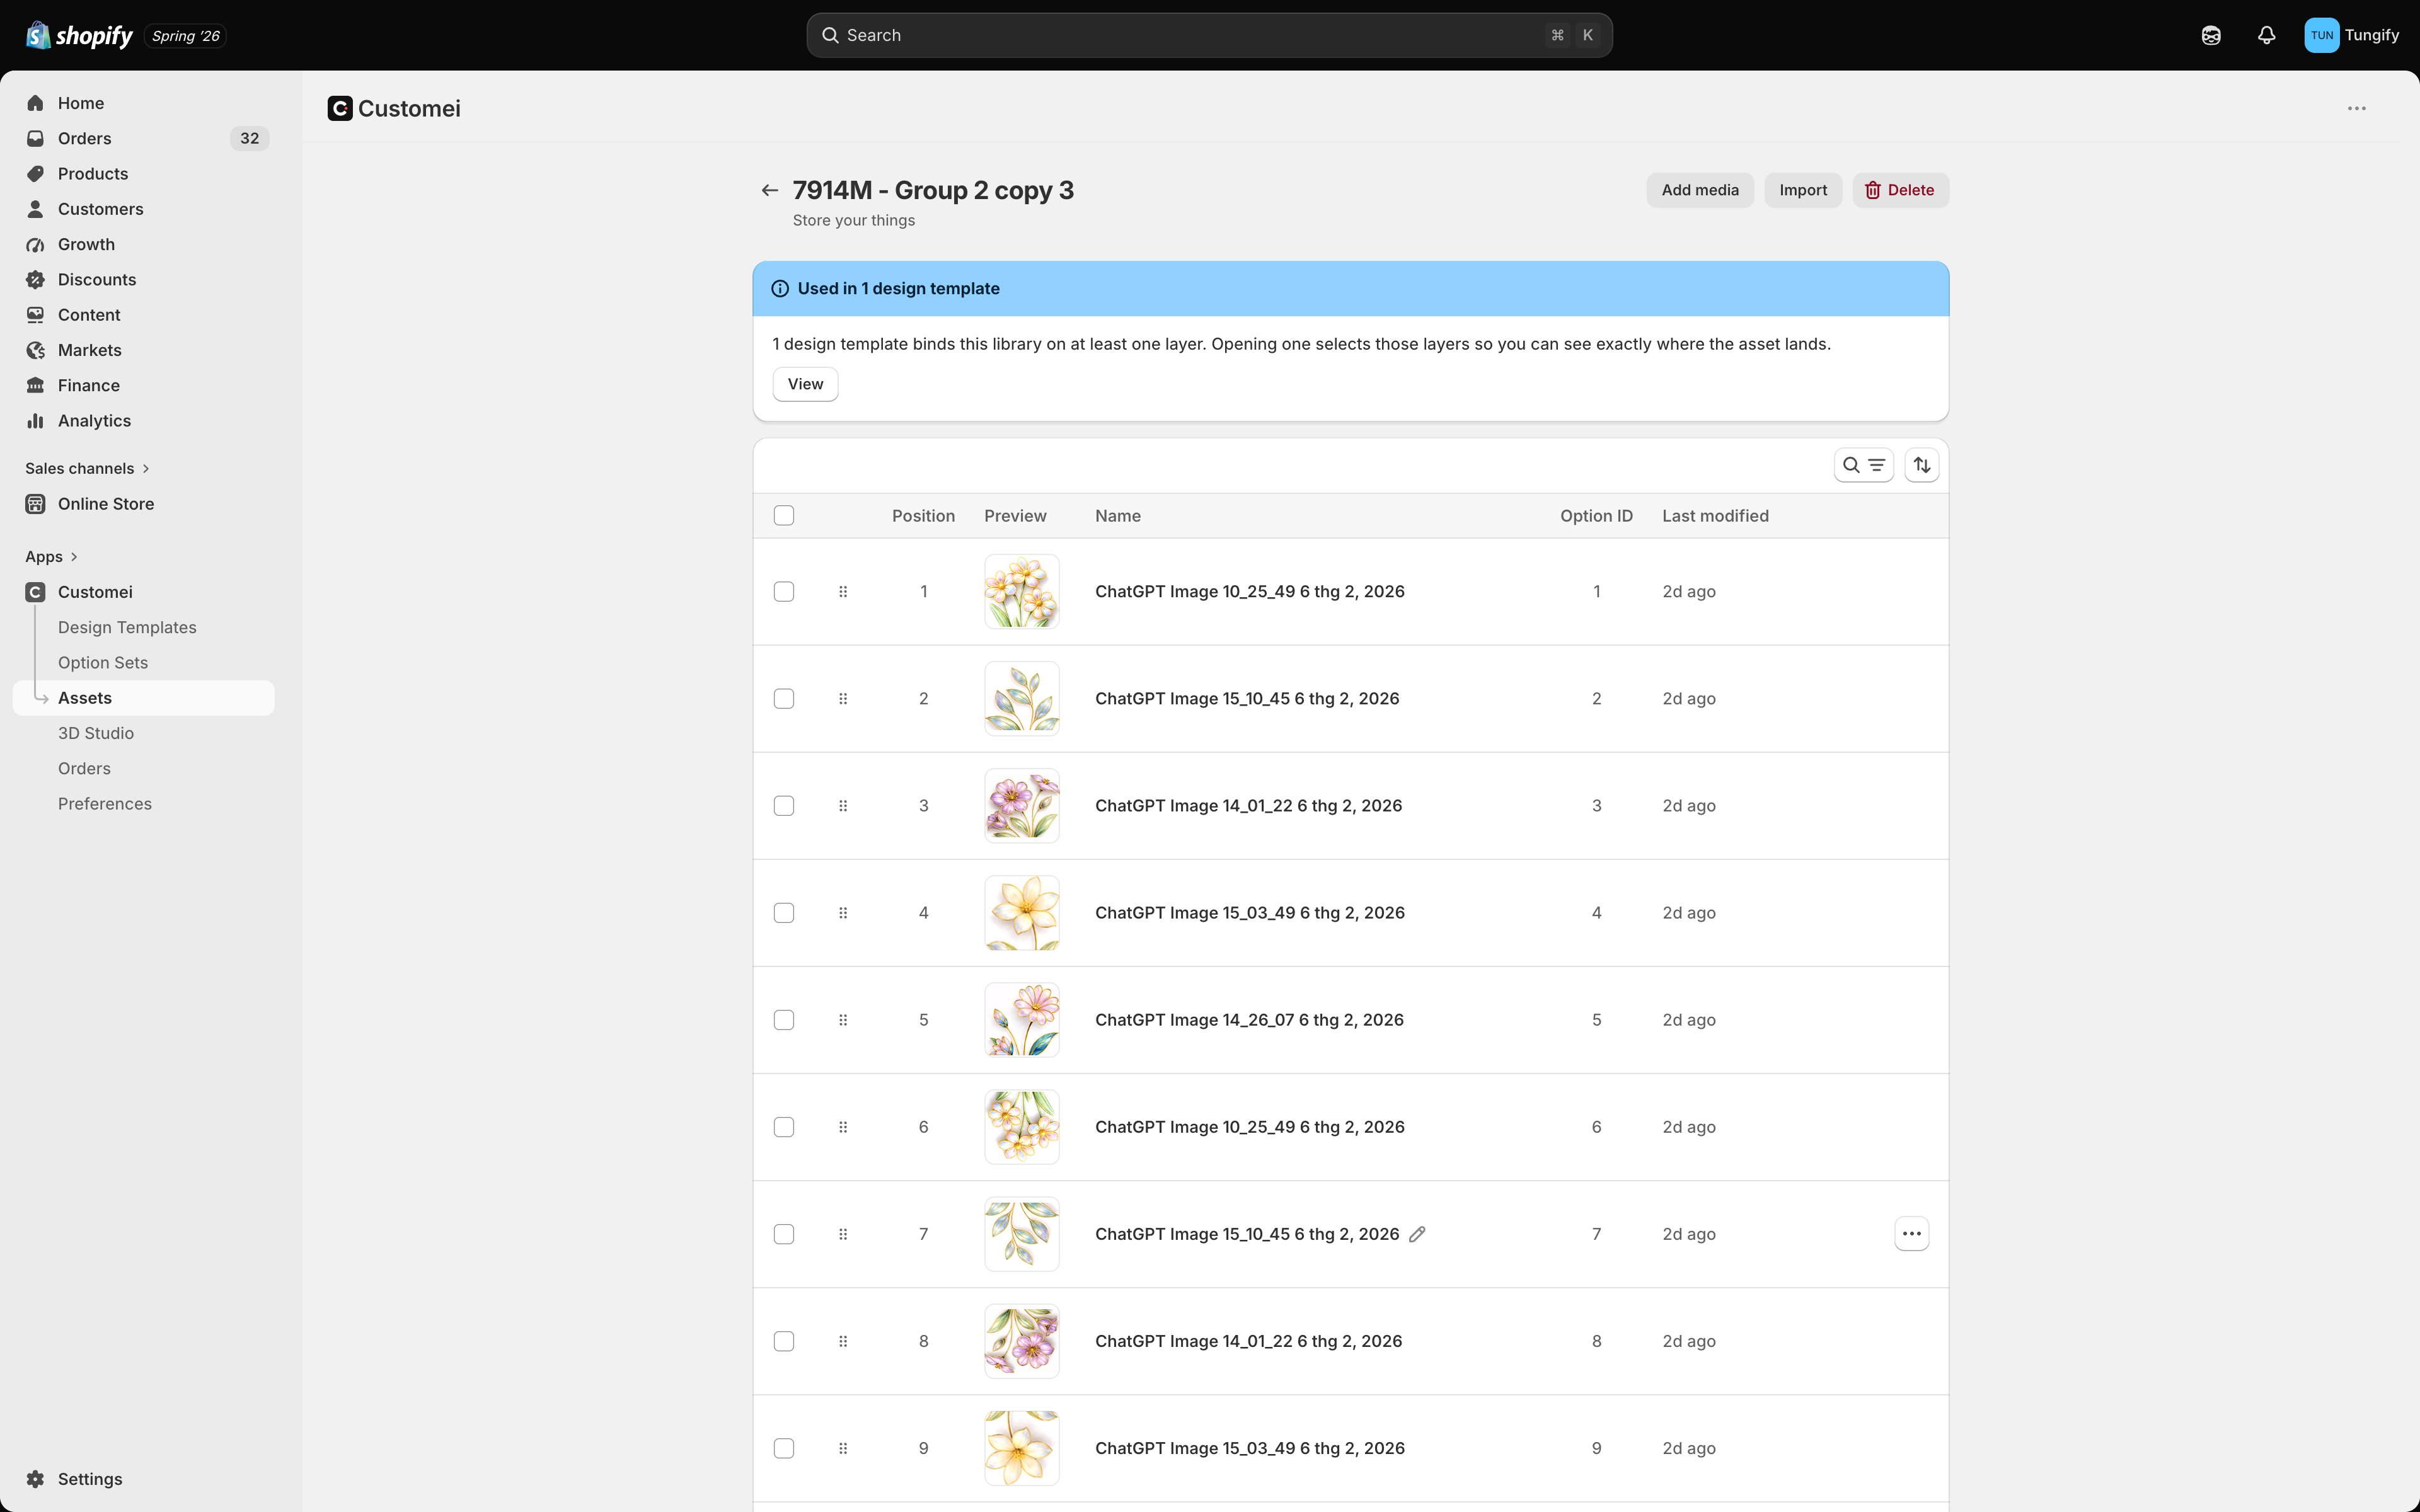Click the Shopify search field
2420x1512 pixels.
[1209, 35]
